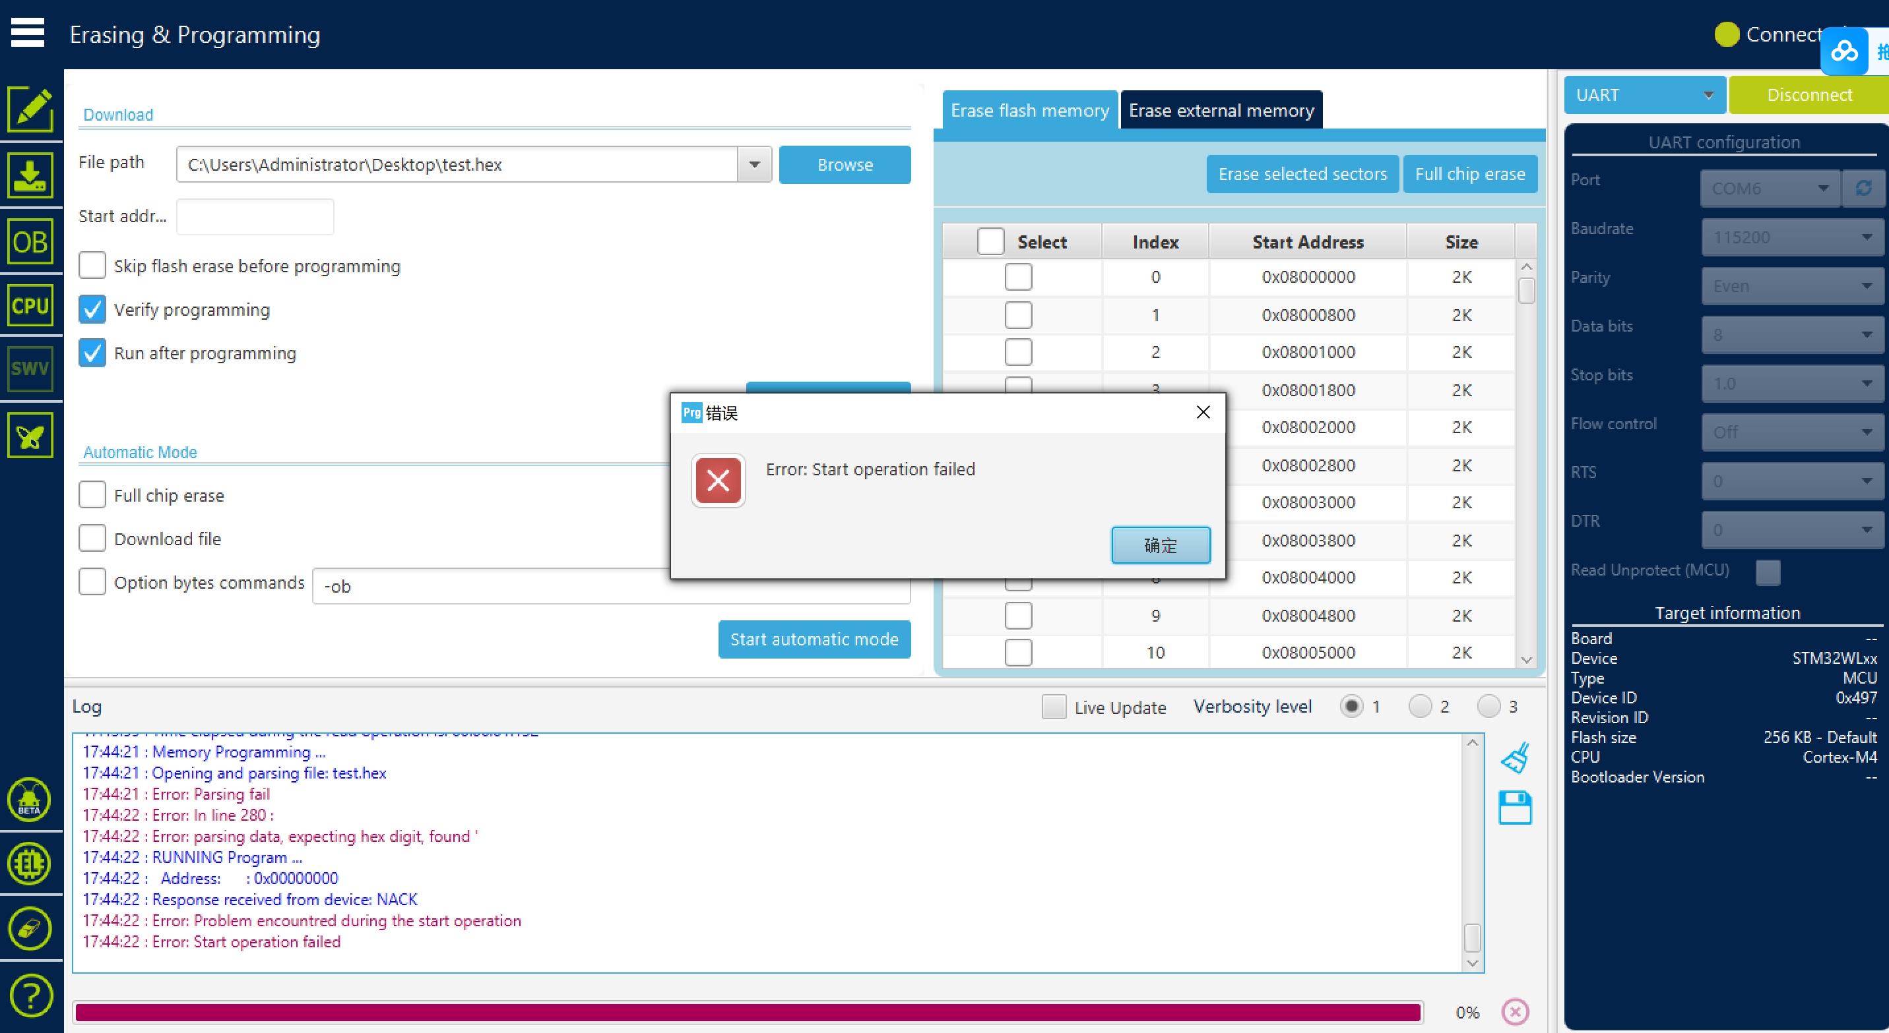Tick the checkbox for sector index 10
Image resolution: width=1889 pixels, height=1033 pixels.
tap(1019, 652)
